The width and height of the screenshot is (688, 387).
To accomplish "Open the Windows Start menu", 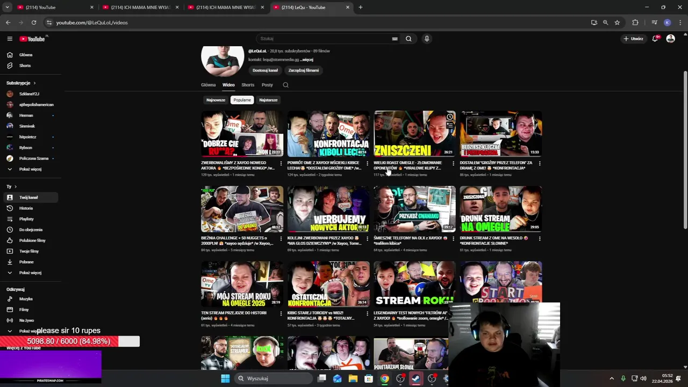I will (225, 378).
